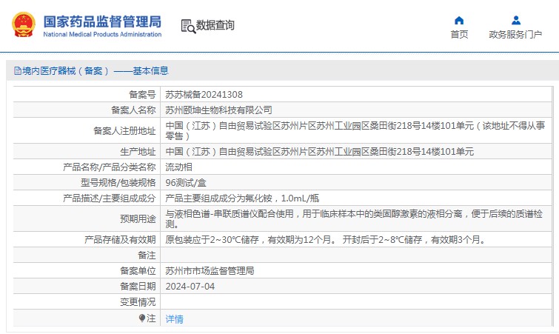This screenshot has height=334, width=559.
Task: Click production address value ending 14楼101单元
Action: [319, 152]
